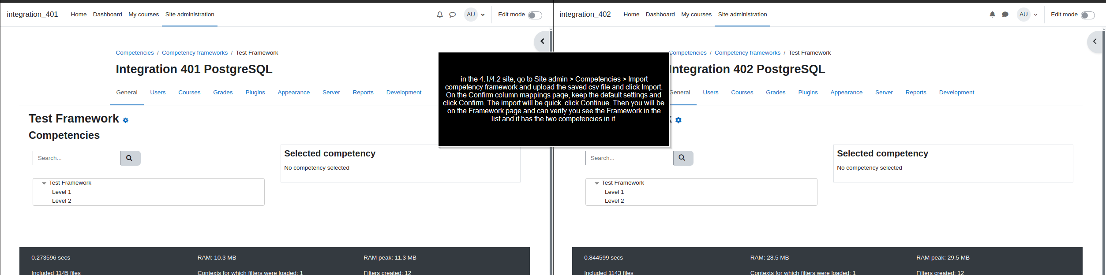
Task: Click search magnifier button in integration_401 window
Action: 130,158
